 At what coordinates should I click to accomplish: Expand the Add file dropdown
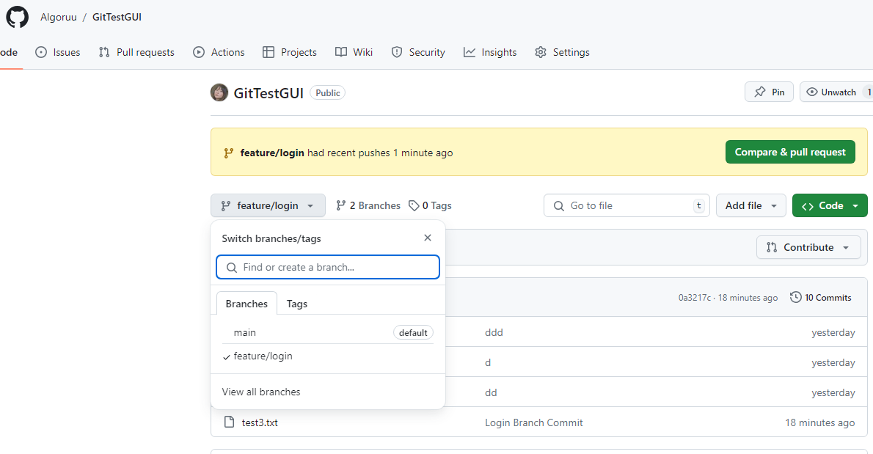[x=751, y=205]
